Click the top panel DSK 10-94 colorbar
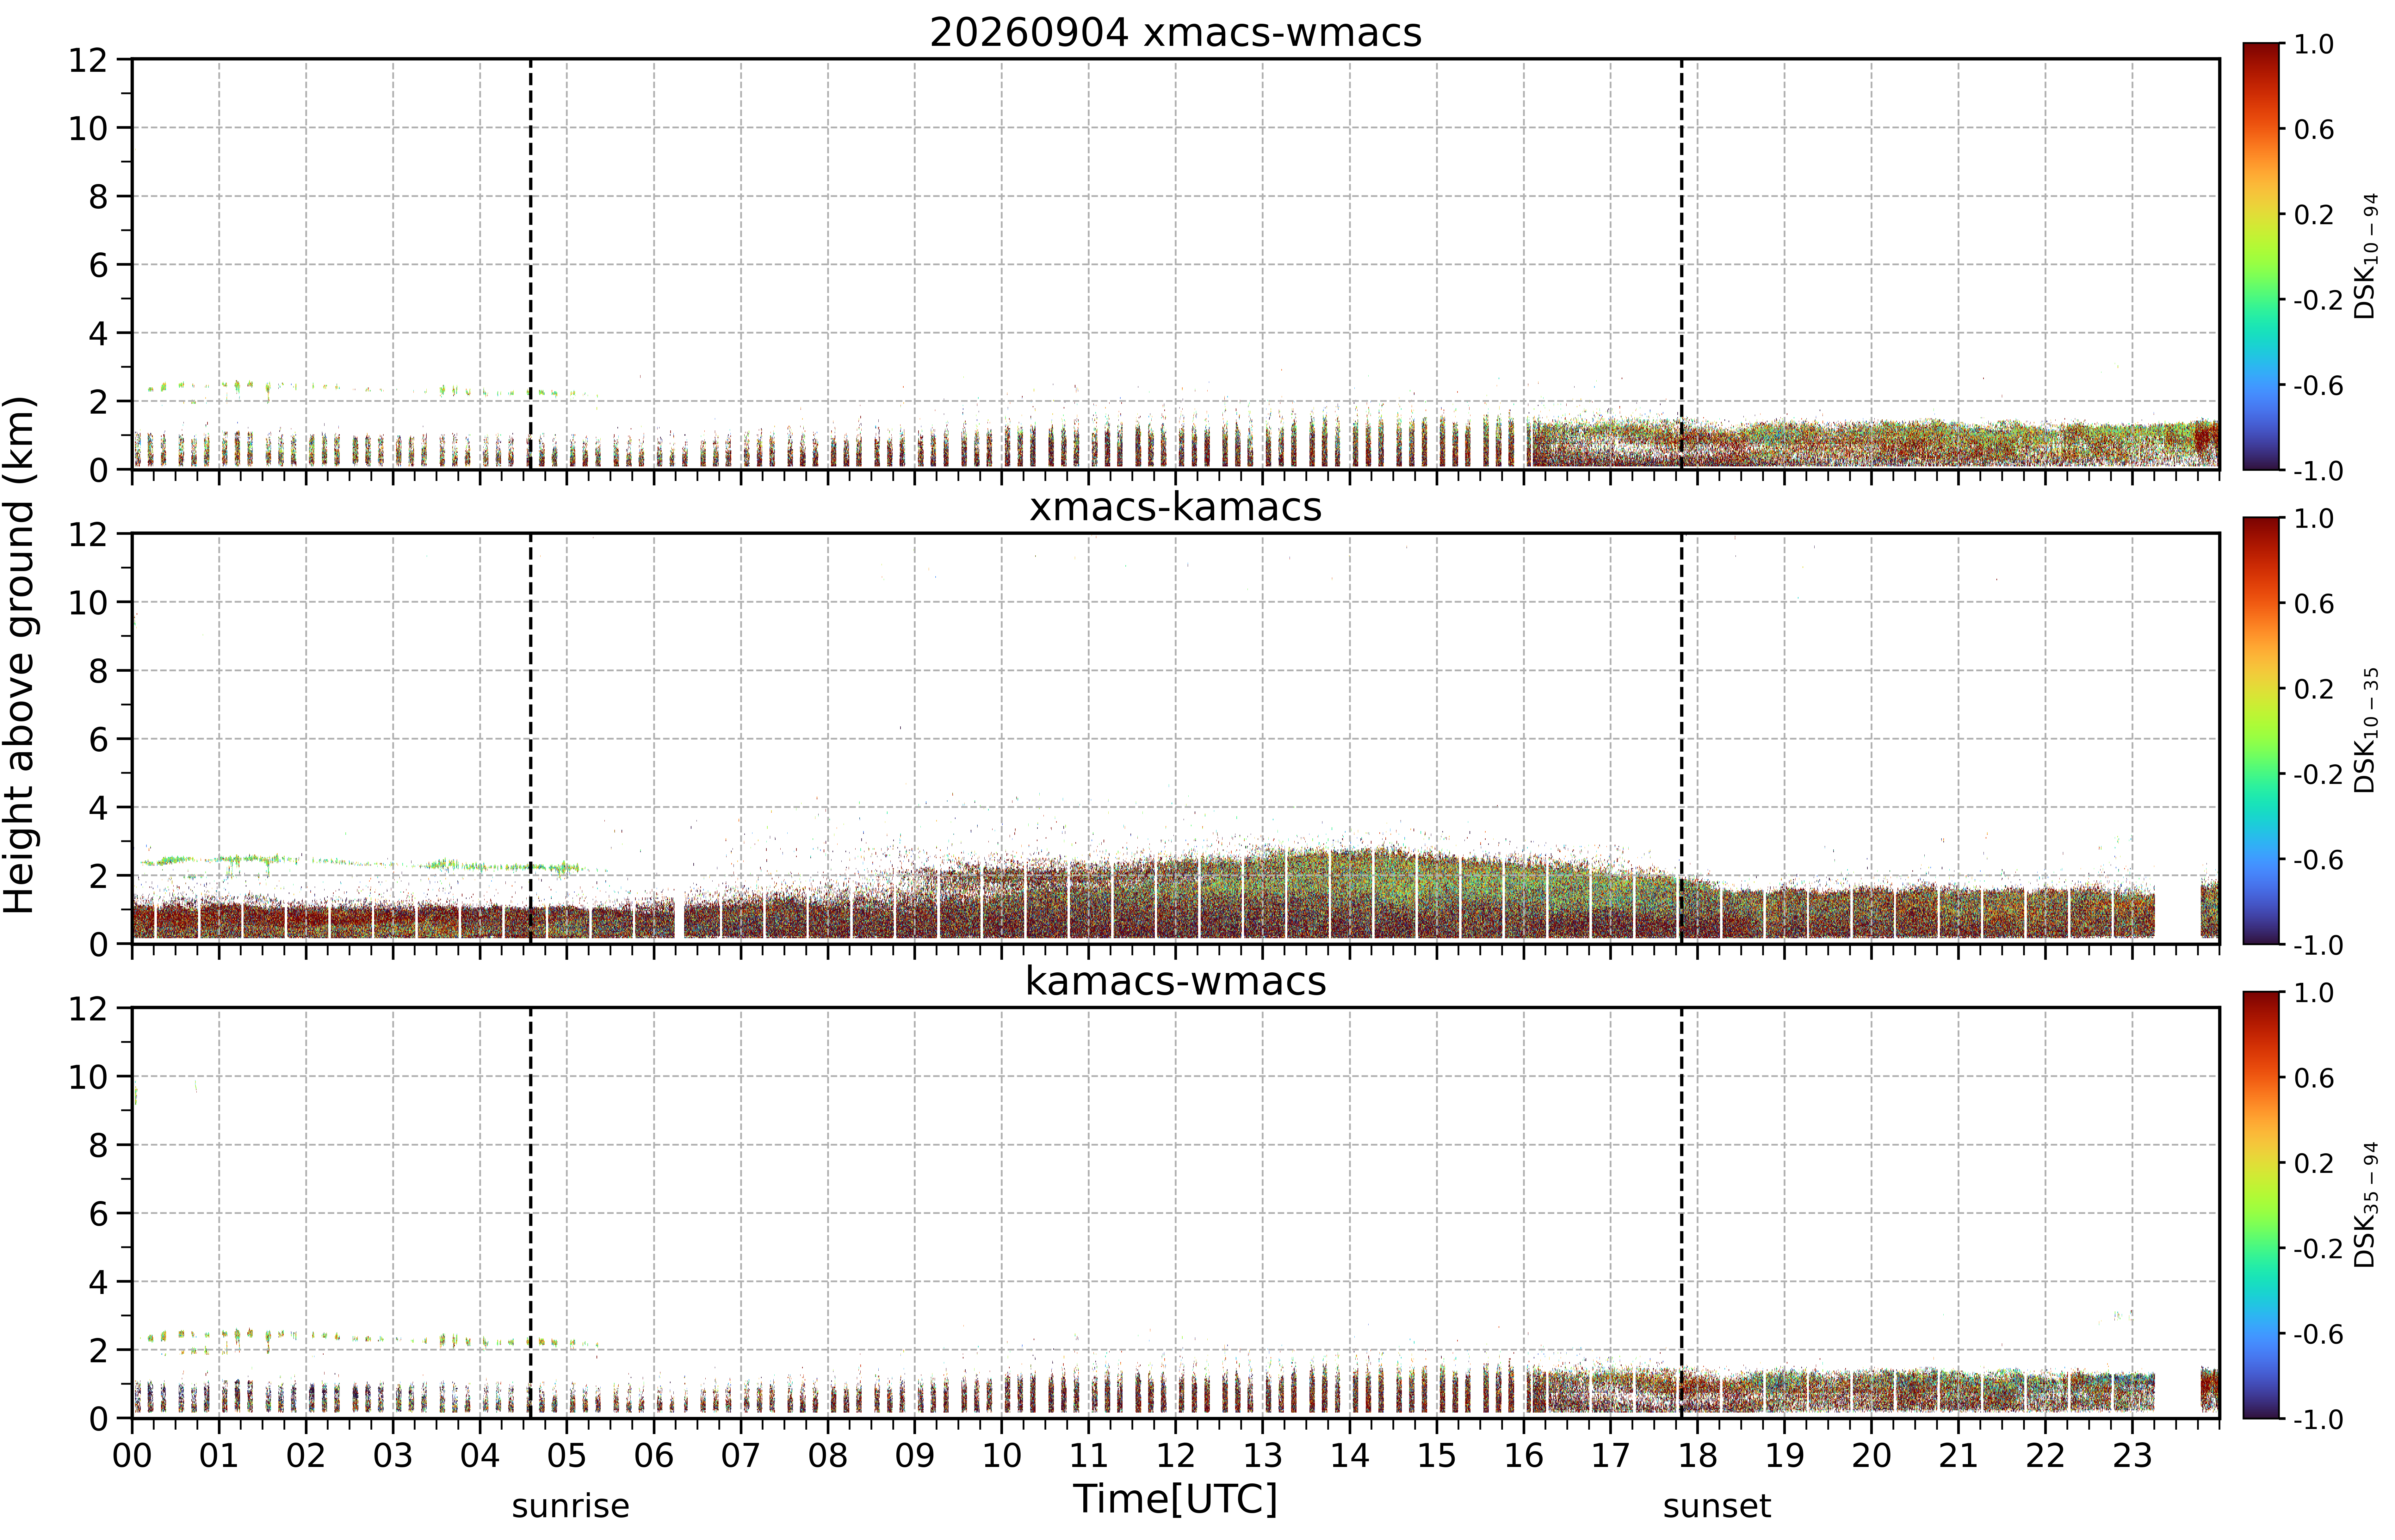 (2261, 256)
